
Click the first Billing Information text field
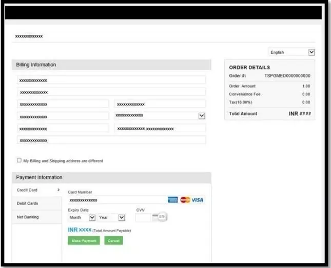pyautogui.click(x=111, y=80)
